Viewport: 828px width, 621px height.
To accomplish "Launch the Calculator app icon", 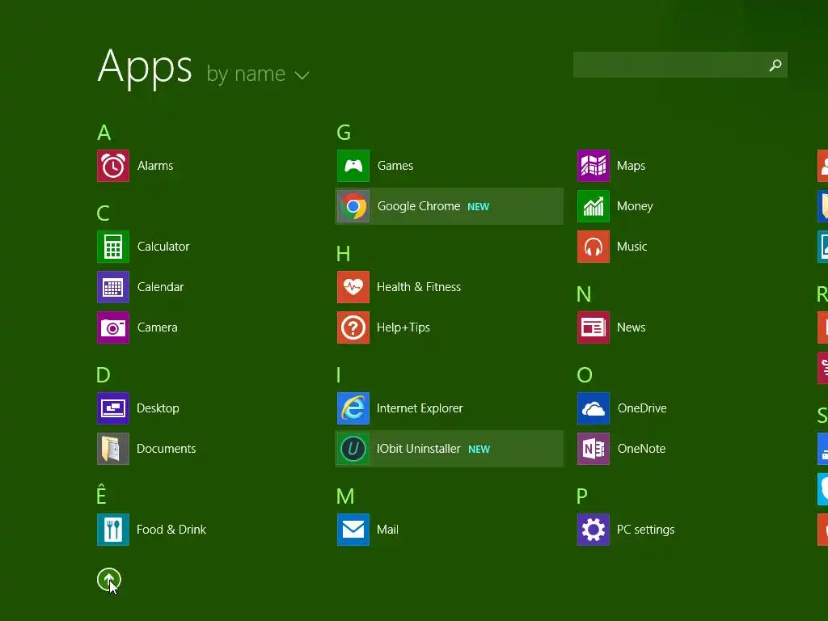I will pyautogui.click(x=113, y=247).
